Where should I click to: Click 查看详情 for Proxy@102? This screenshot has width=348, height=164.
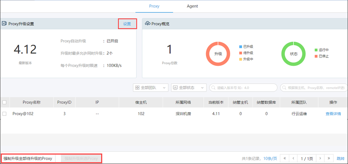pos(333,114)
